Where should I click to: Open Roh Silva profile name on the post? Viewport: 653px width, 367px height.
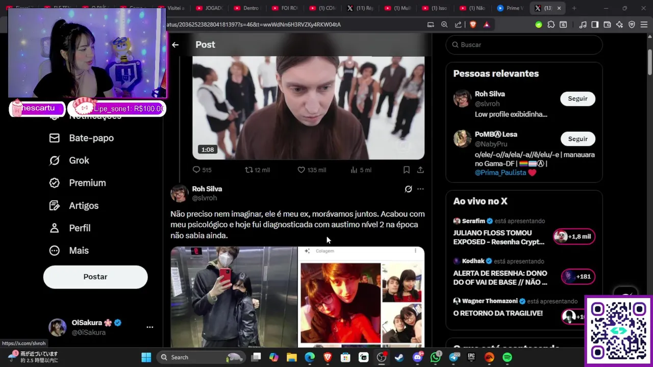[x=207, y=189]
